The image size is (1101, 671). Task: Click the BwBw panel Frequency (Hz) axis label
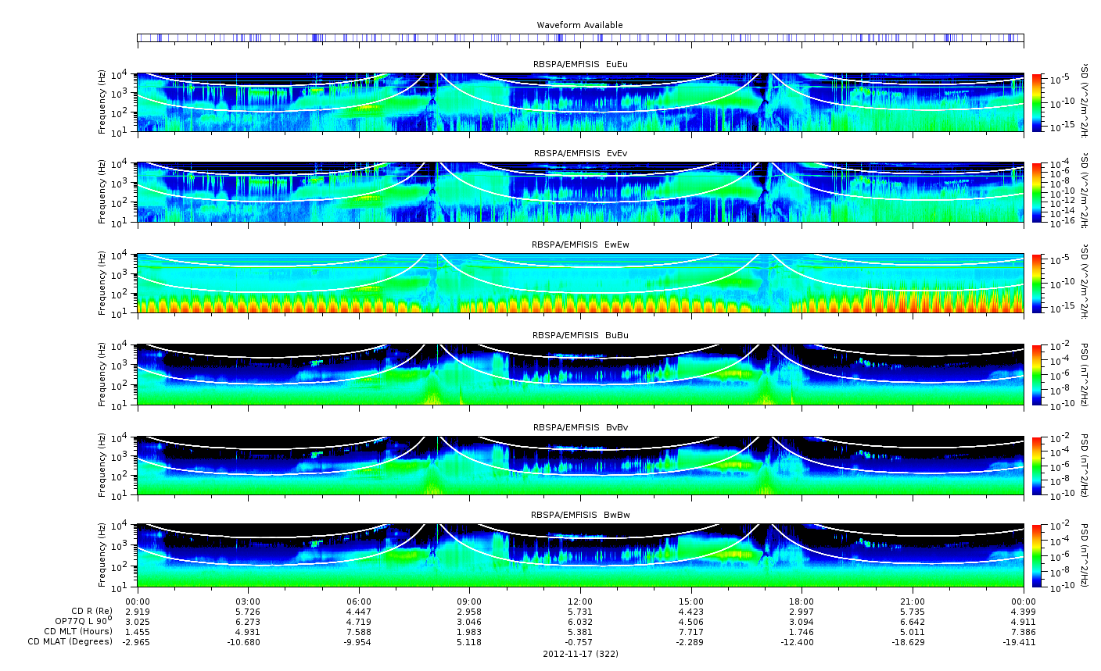coord(102,555)
